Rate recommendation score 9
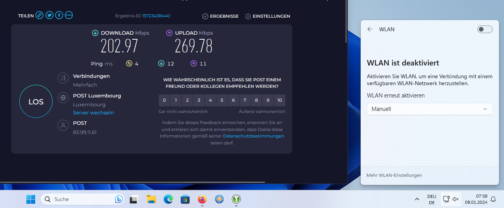The height and width of the screenshot is (208, 504). (268, 100)
